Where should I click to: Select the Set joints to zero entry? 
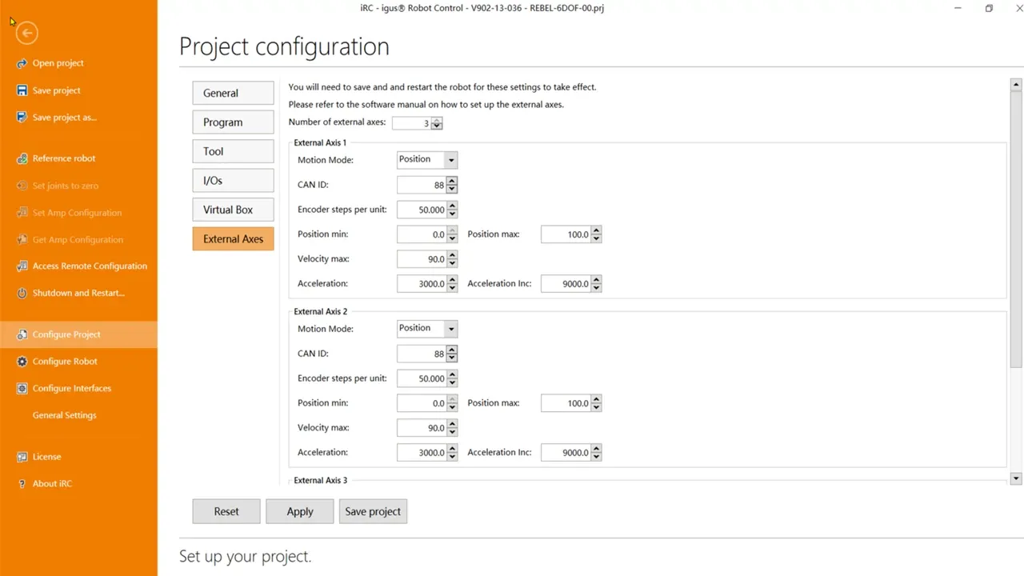coord(66,186)
